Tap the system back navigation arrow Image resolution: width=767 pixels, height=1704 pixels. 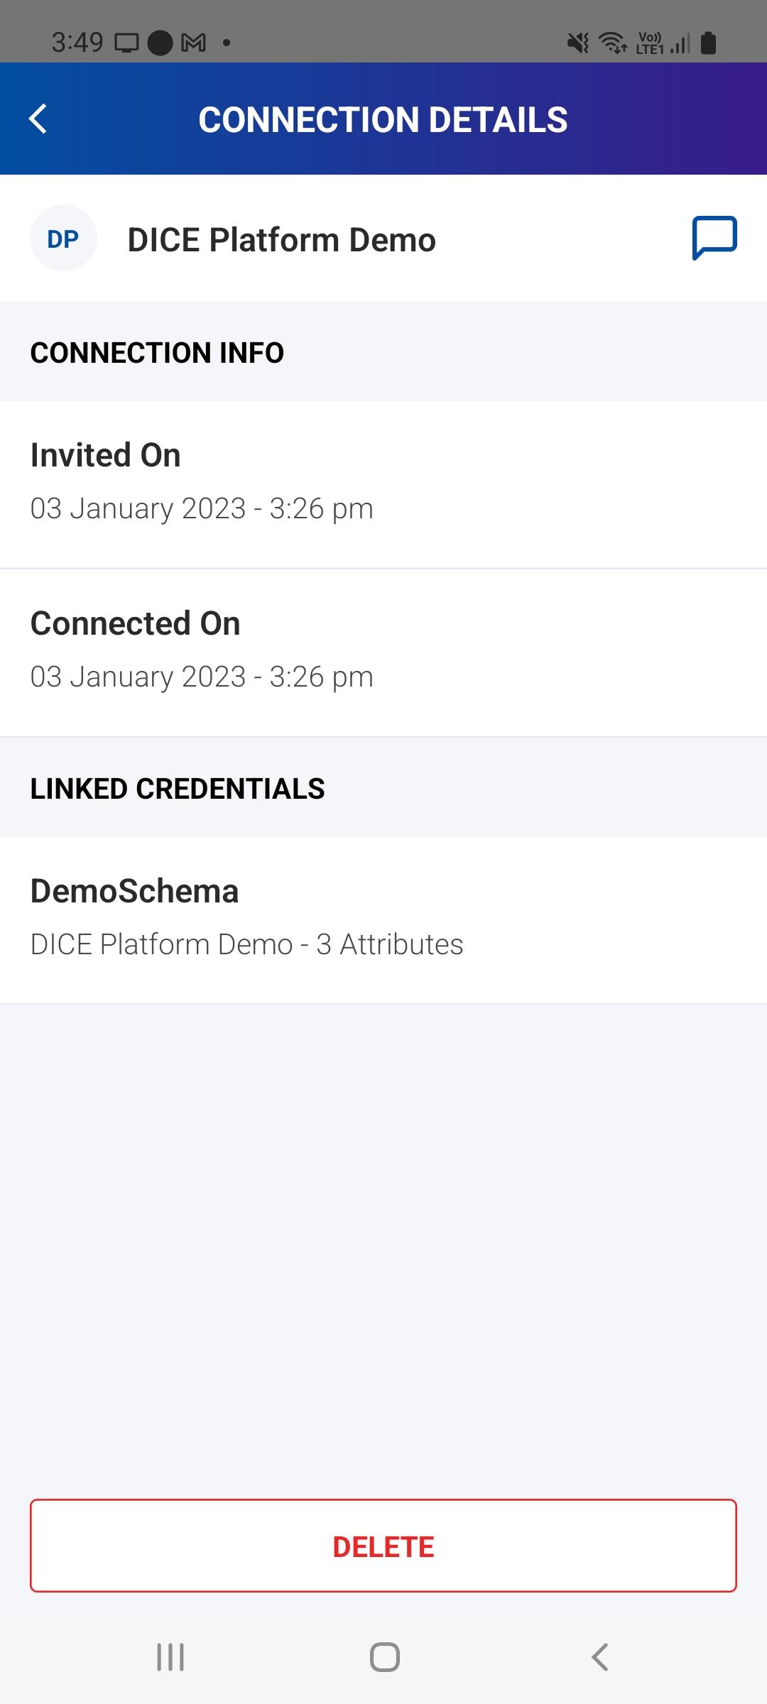(600, 1657)
